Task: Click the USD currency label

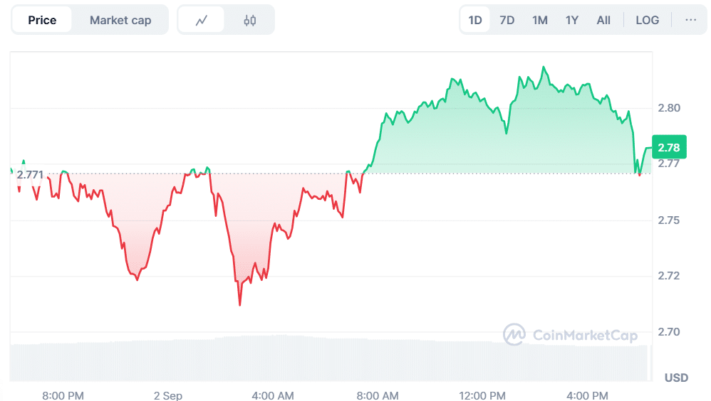Action: coord(676,378)
